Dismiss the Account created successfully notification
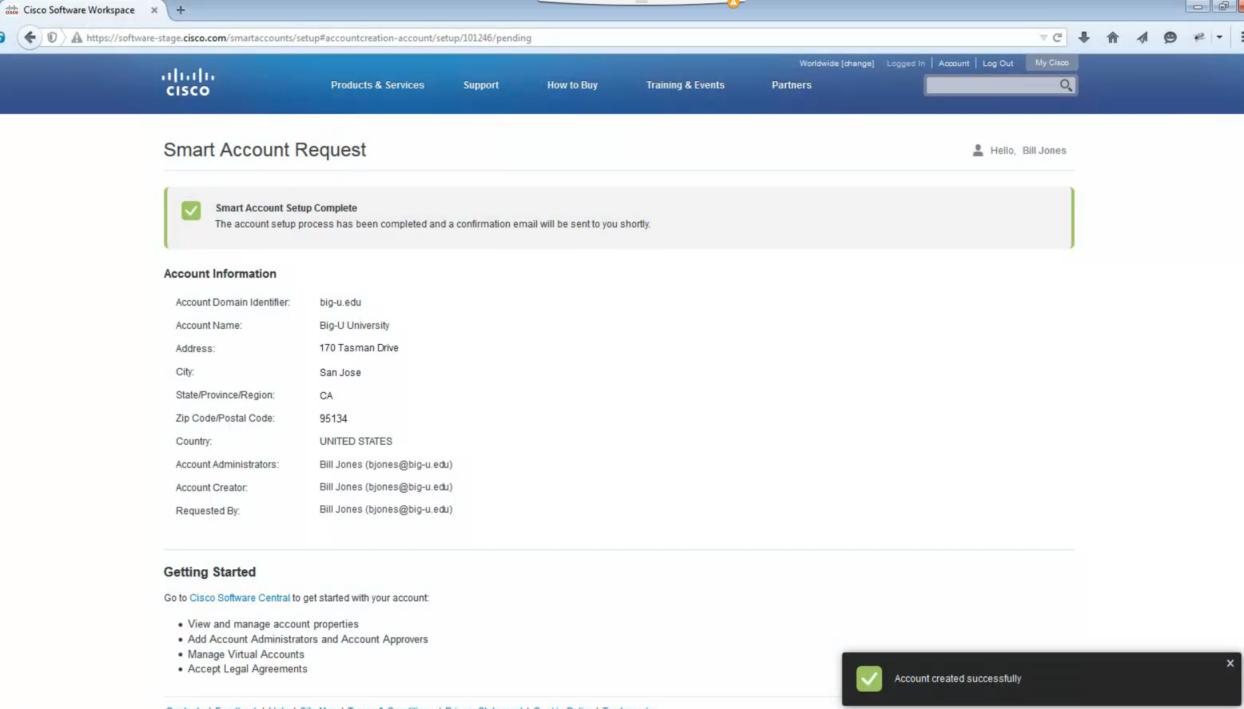The width and height of the screenshot is (1244, 709). coord(1230,663)
